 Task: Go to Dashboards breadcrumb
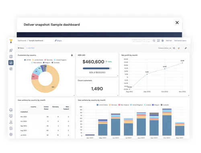click(x=22, y=41)
